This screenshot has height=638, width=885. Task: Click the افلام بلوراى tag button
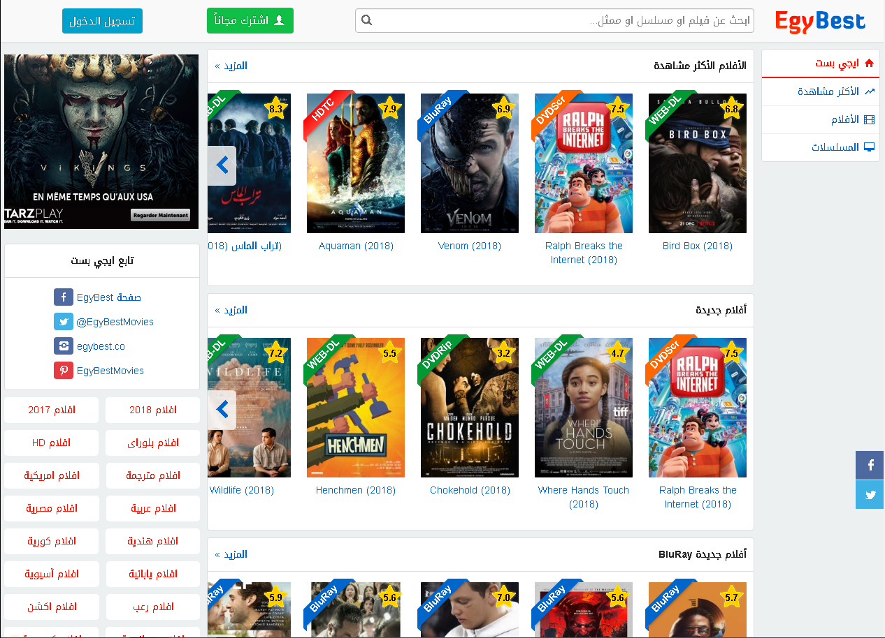[152, 443]
